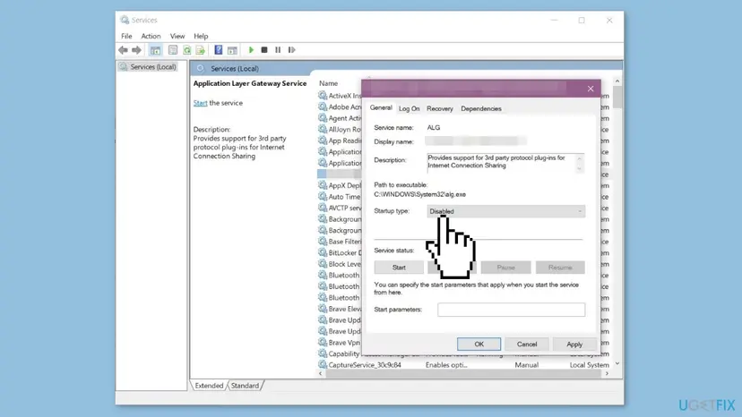The image size is (742, 417).
Task: Click the alg.exe executable path text
Action: [x=419, y=194]
